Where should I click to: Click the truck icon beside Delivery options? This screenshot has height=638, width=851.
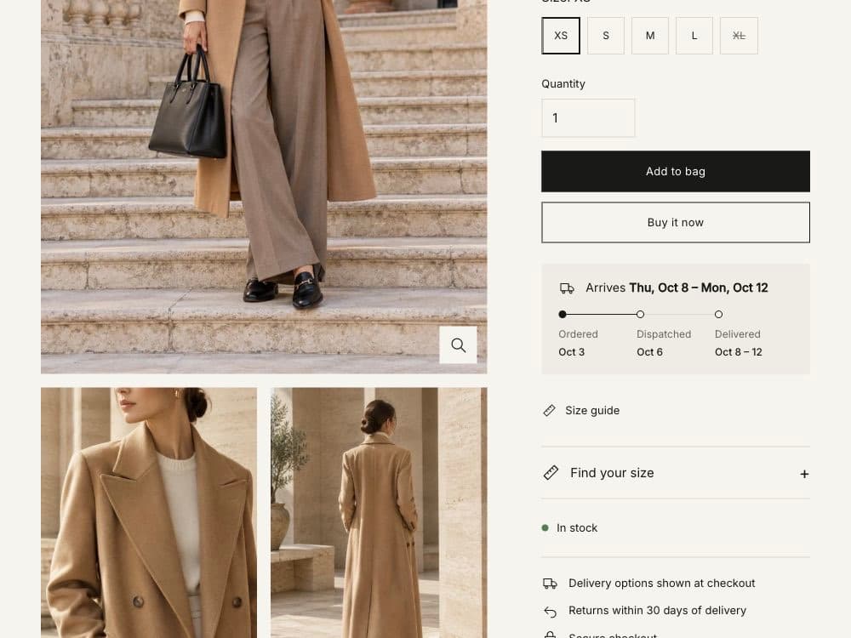pyautogui.click(x=550, y=584)
